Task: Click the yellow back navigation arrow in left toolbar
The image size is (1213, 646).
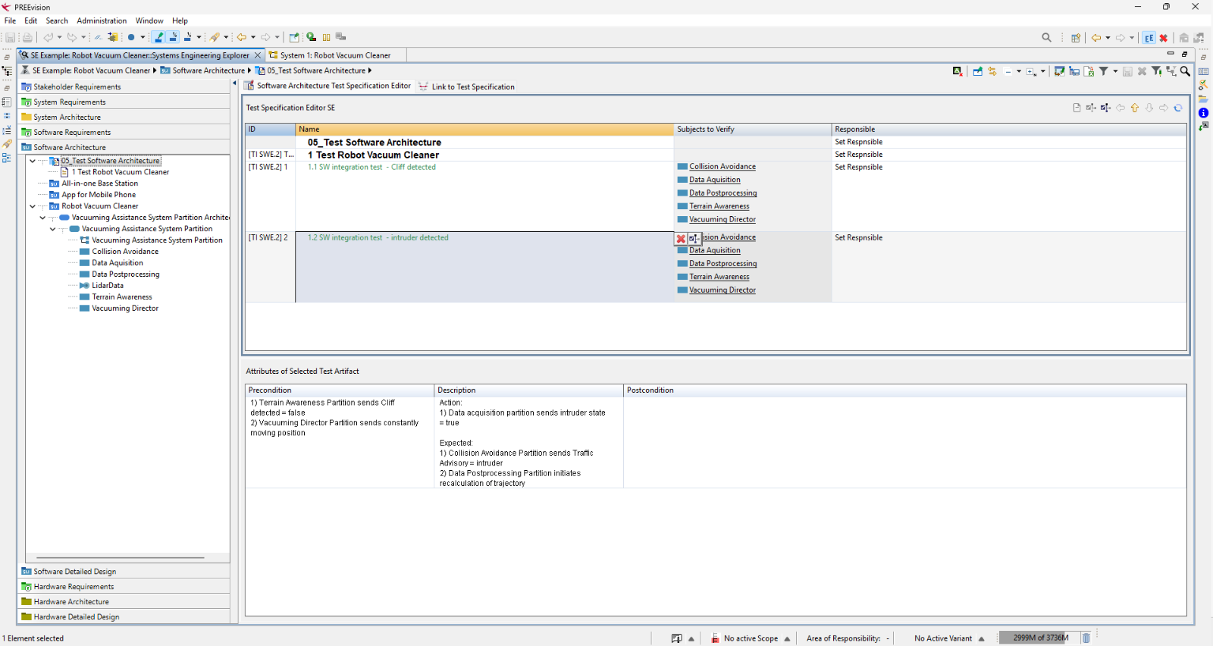Action: [242, 37]
